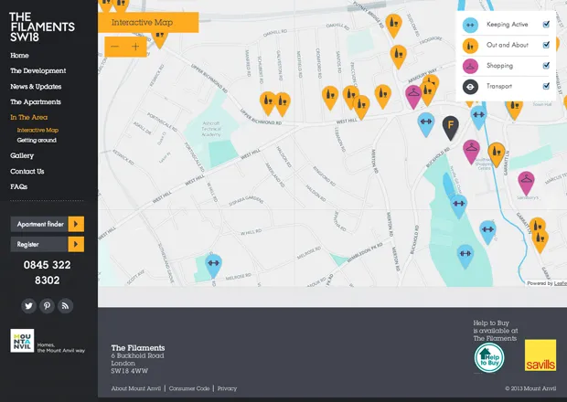Click the Keeping Active legend icon
The width and height of the screenshot is (567, 402).
[470, 25]
